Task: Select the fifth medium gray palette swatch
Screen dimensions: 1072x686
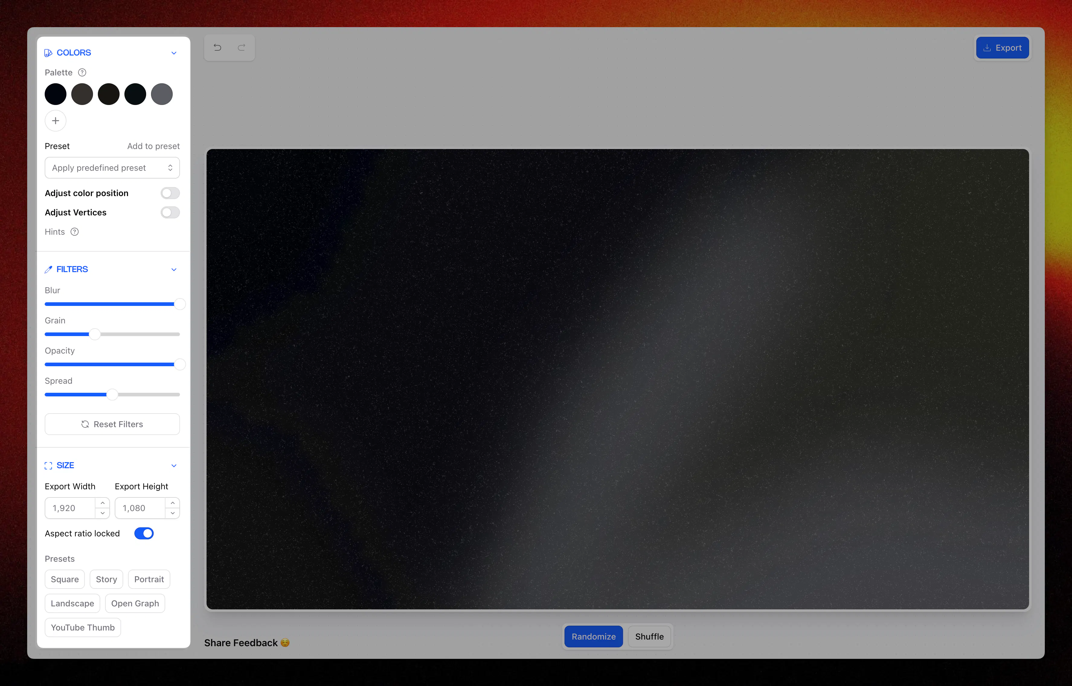Action: pyautogui.click(x=162, y=94)
